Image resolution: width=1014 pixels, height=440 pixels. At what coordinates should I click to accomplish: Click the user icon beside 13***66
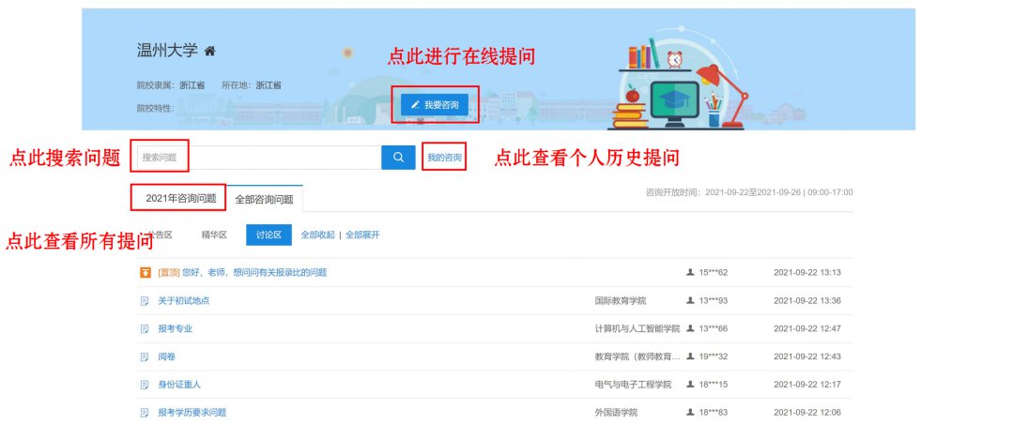690,328
